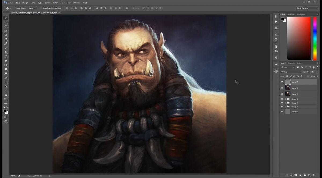Select the Lasso tool
This screenshot has height=178, width=322.
tap(6, 26)
